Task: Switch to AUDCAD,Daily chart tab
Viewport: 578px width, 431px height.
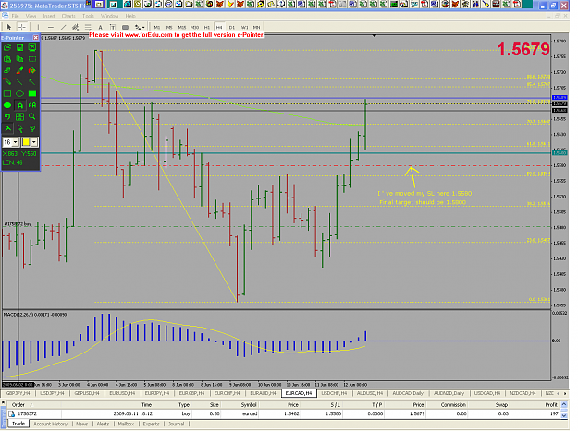Action: [x=408, y=393]
